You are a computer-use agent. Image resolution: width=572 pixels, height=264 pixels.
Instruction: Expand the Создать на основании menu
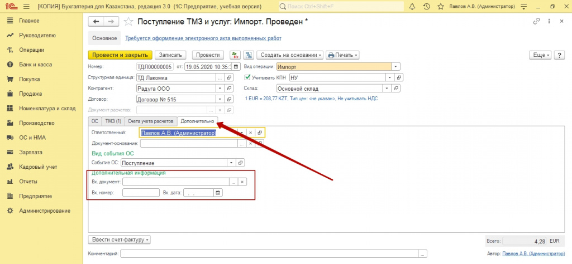[290, 55]
